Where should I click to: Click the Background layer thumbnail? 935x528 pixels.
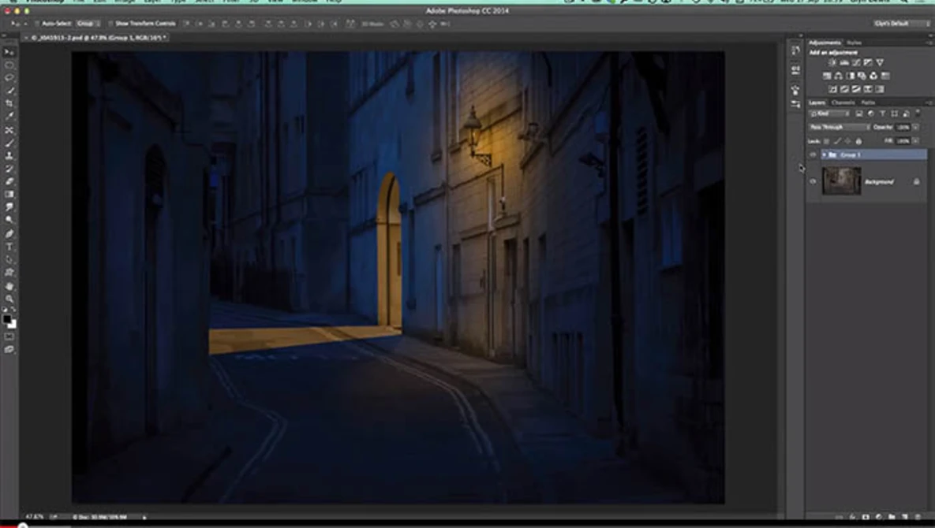(841, 181)
